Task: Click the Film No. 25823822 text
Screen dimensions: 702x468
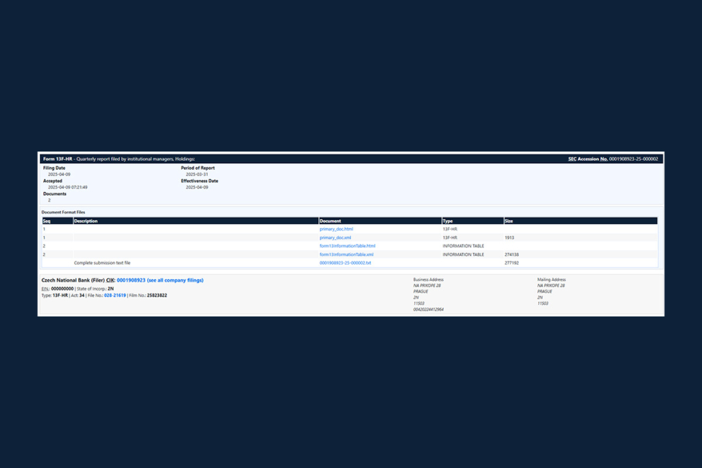Action: tap(156, 295)
